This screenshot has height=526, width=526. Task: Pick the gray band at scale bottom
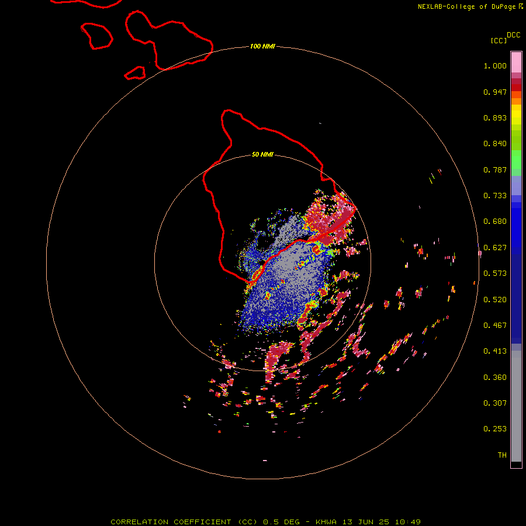pyautogui.click(x=516, y=406)
